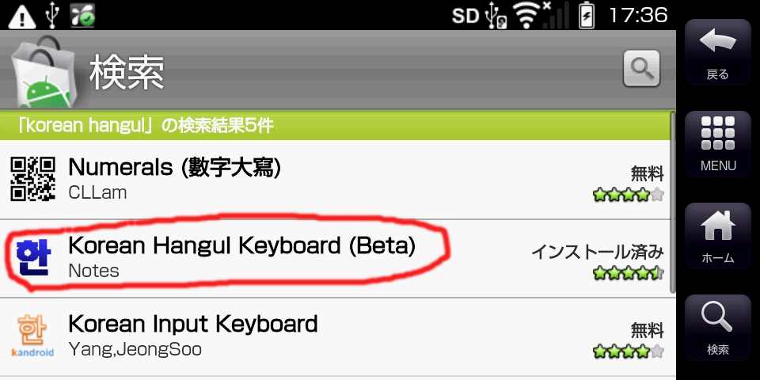Image resolution: width=760 pixels, height=380 pixels.
Task: Go to ホーム home screen
Action: [718, 235]
